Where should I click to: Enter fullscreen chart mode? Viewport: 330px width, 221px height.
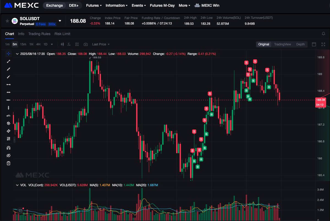click(x=323, y=44)
